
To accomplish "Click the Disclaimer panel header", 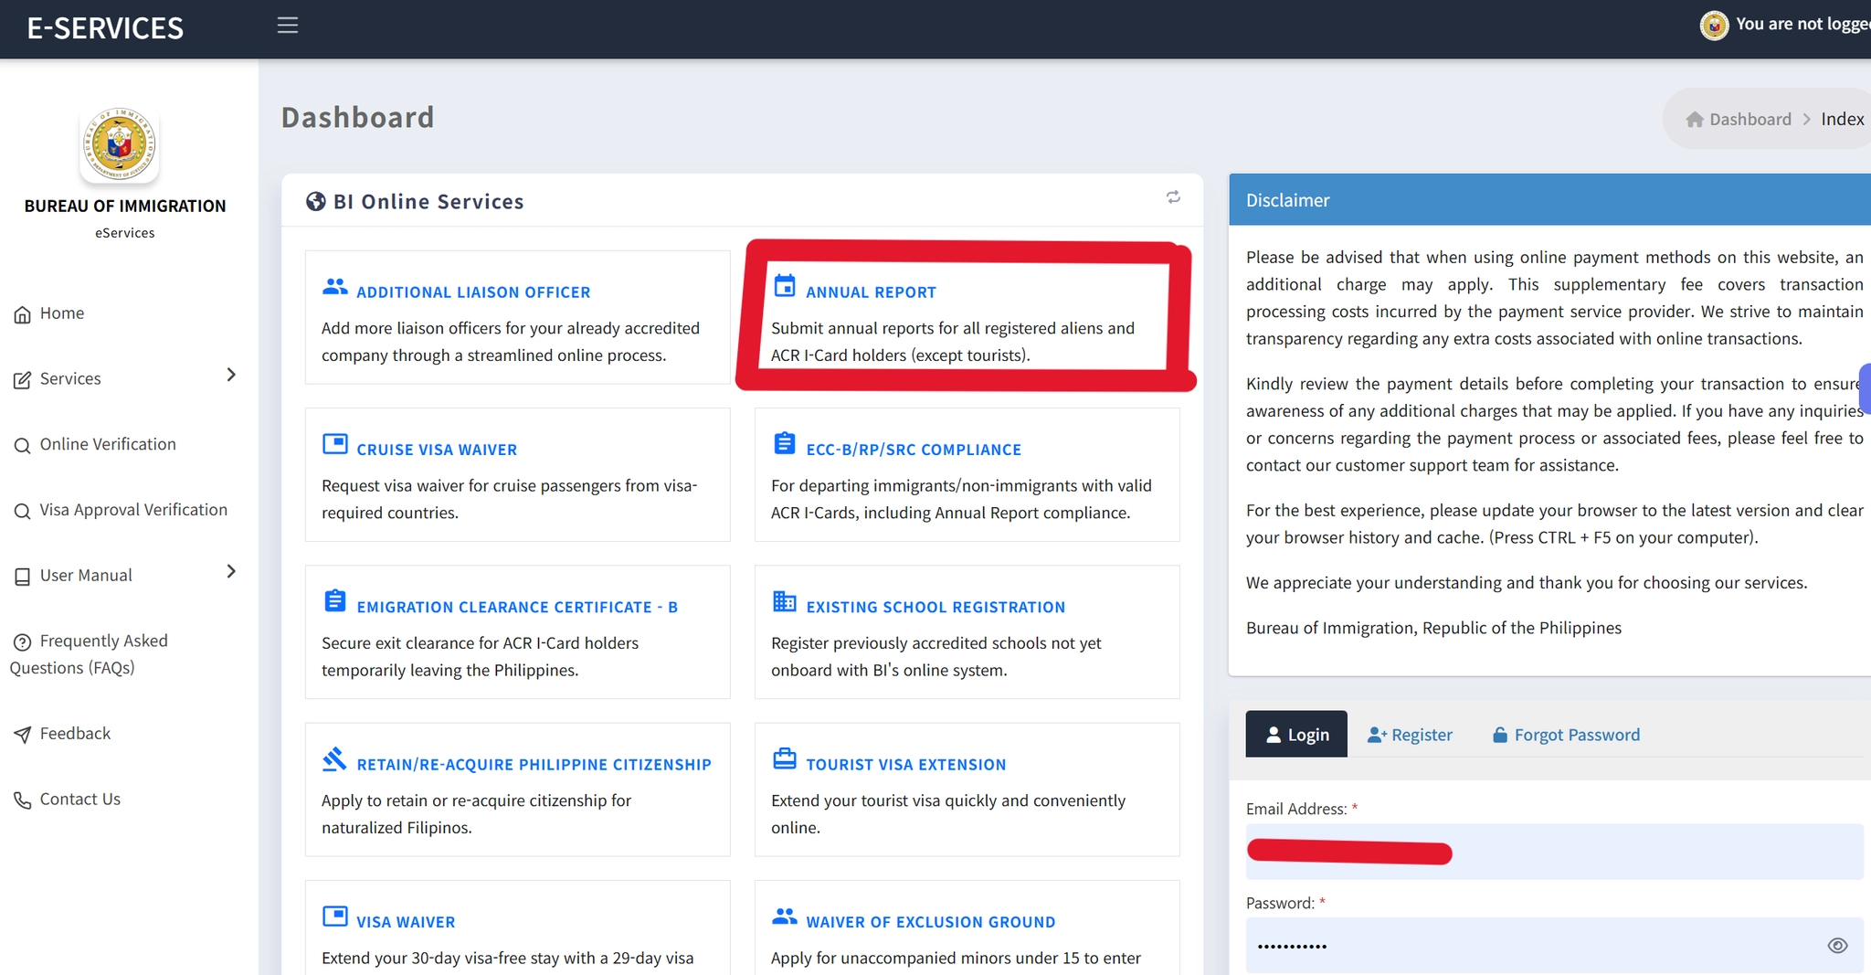I will [x=1549, y=200].
